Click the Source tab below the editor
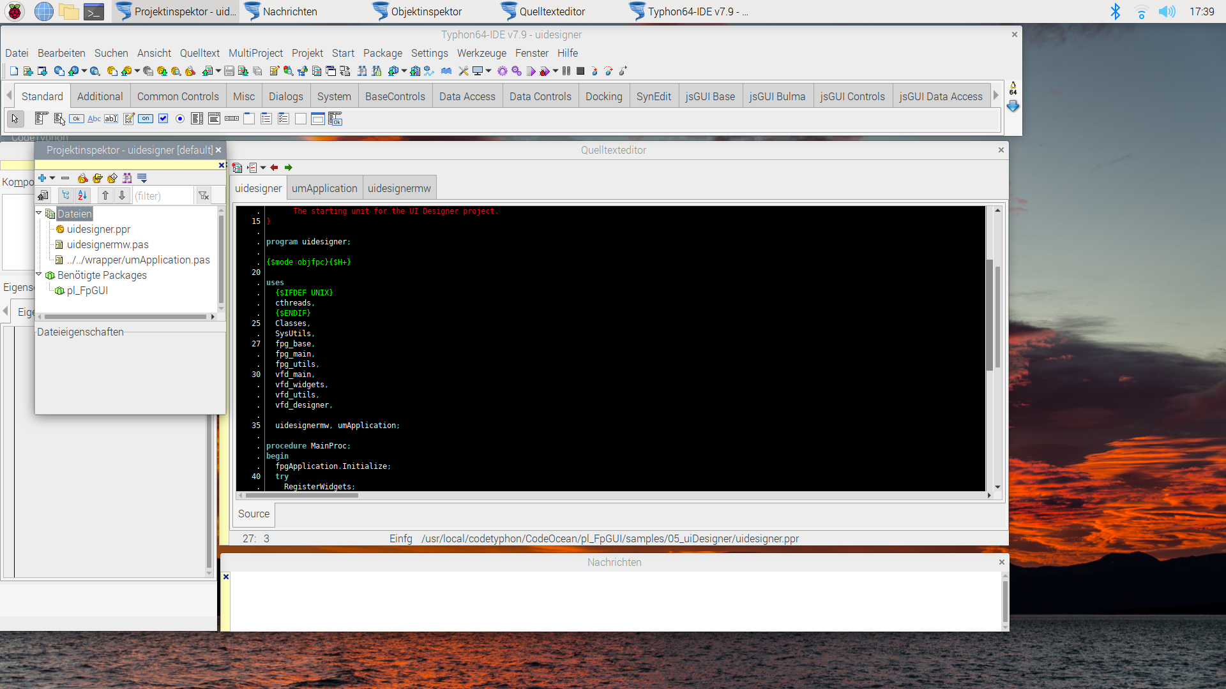The width and height of the screenshot is (1226, 689). (x=254, y=514)
